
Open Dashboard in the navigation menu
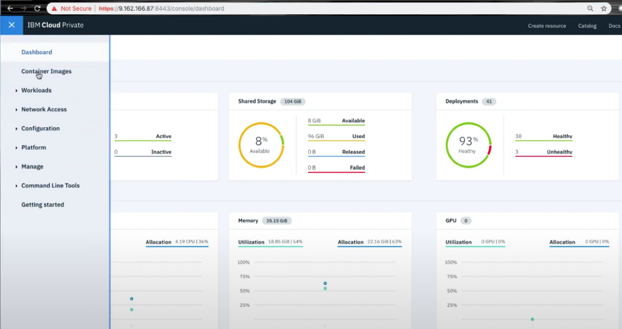click(x=36, y=52)
